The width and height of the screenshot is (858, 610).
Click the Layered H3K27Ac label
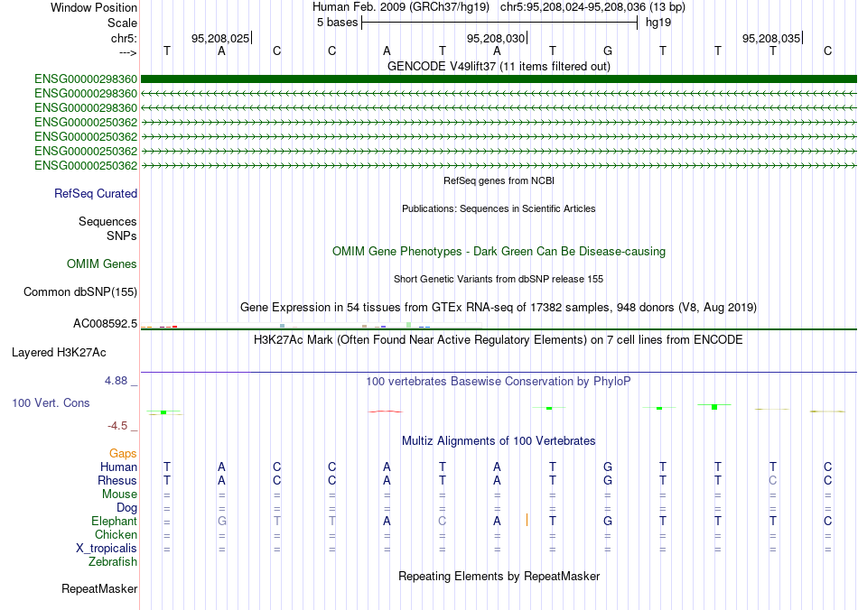pos(59,353)
